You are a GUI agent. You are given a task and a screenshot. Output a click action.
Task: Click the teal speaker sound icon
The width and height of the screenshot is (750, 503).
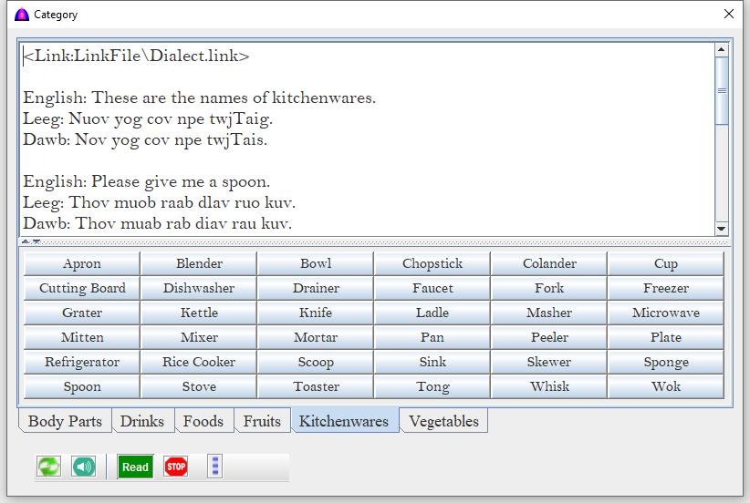point(83,467)
